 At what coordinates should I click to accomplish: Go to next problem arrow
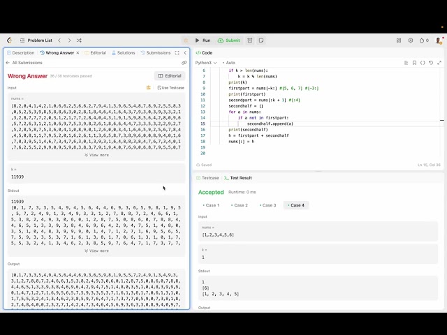[69, 40]
